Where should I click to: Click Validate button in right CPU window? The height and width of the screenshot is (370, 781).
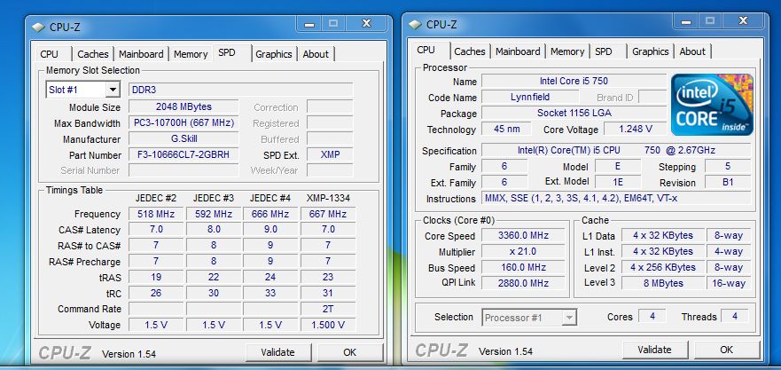tap(654, 350)
